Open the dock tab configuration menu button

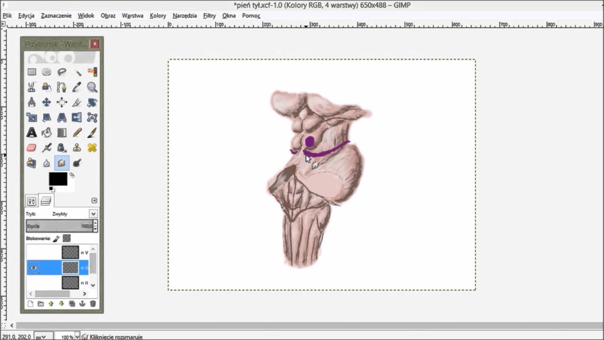[x=94, y=201]
